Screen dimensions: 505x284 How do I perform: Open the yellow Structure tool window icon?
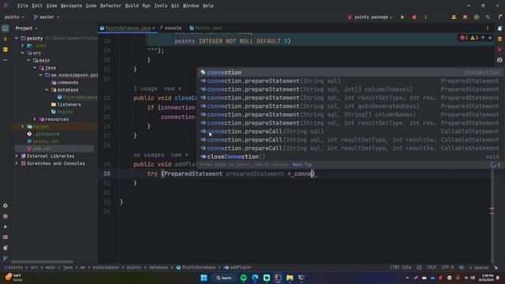[6, 50]
